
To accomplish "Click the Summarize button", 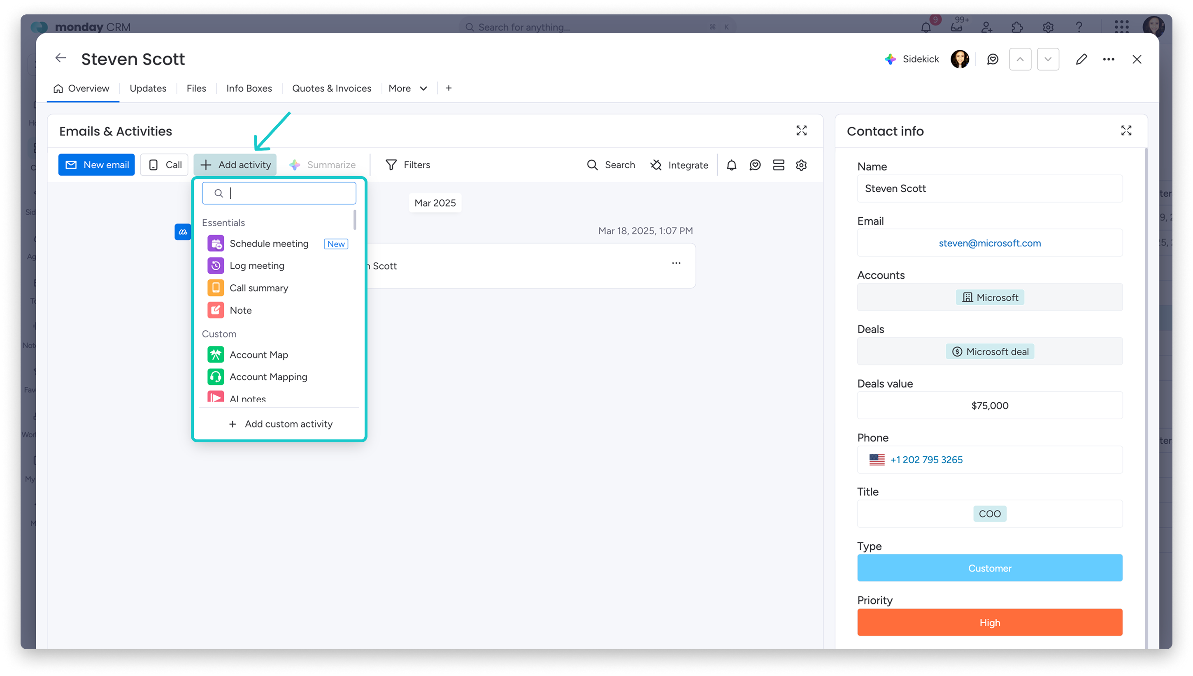I will pos(322,165).
